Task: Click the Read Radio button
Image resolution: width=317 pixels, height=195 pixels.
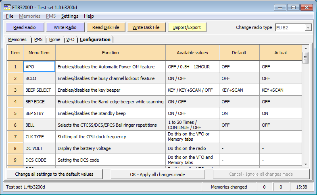Action: (24, 27)
